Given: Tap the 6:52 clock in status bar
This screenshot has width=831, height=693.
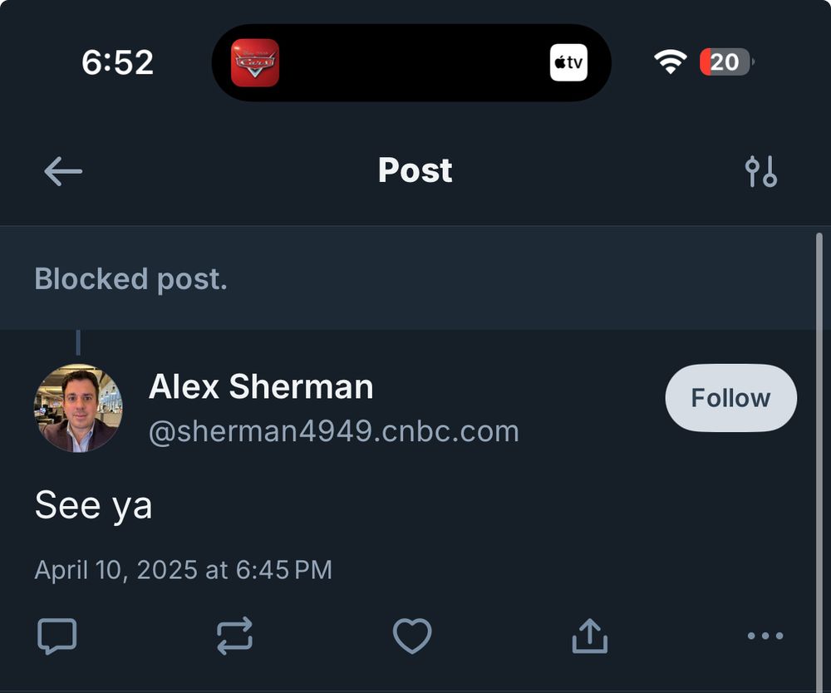Looking at the screenshot, I should (117, 62).
